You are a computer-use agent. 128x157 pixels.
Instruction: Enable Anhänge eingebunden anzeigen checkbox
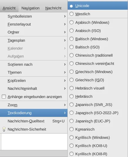click(x=4, y=97)
